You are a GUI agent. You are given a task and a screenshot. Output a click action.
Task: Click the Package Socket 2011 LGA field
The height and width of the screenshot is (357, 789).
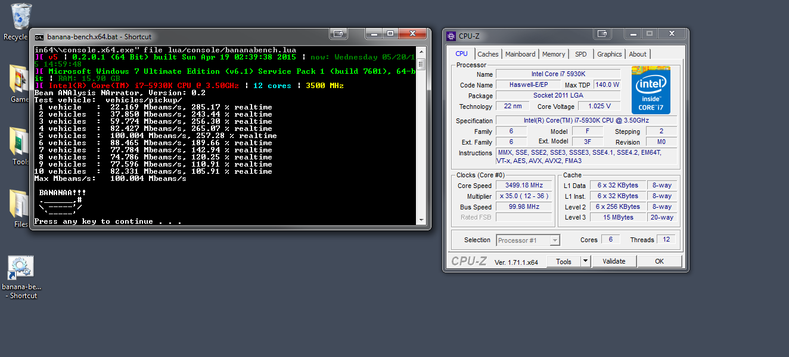tap(558, 96)
